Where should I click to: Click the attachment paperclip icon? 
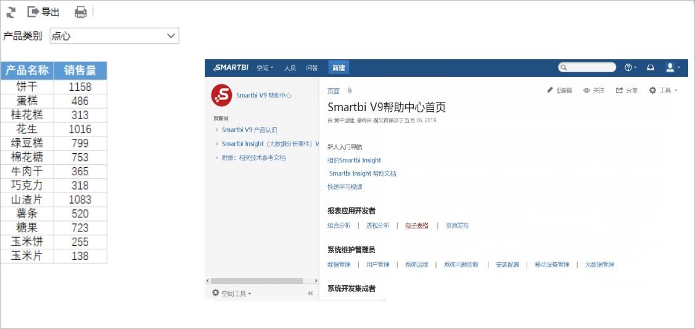click(350, 91)
